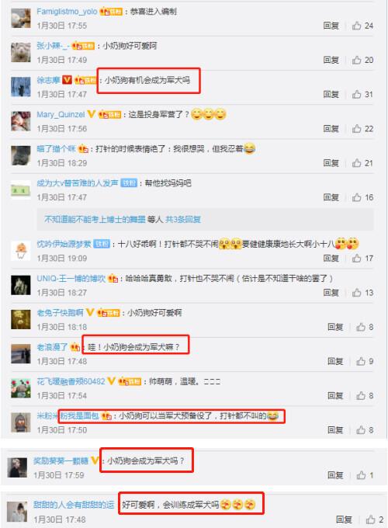The width and height of the screenshot is (388, 528).
Task: Open Mary_Quinzel's profile link
Action: [61, 114]
